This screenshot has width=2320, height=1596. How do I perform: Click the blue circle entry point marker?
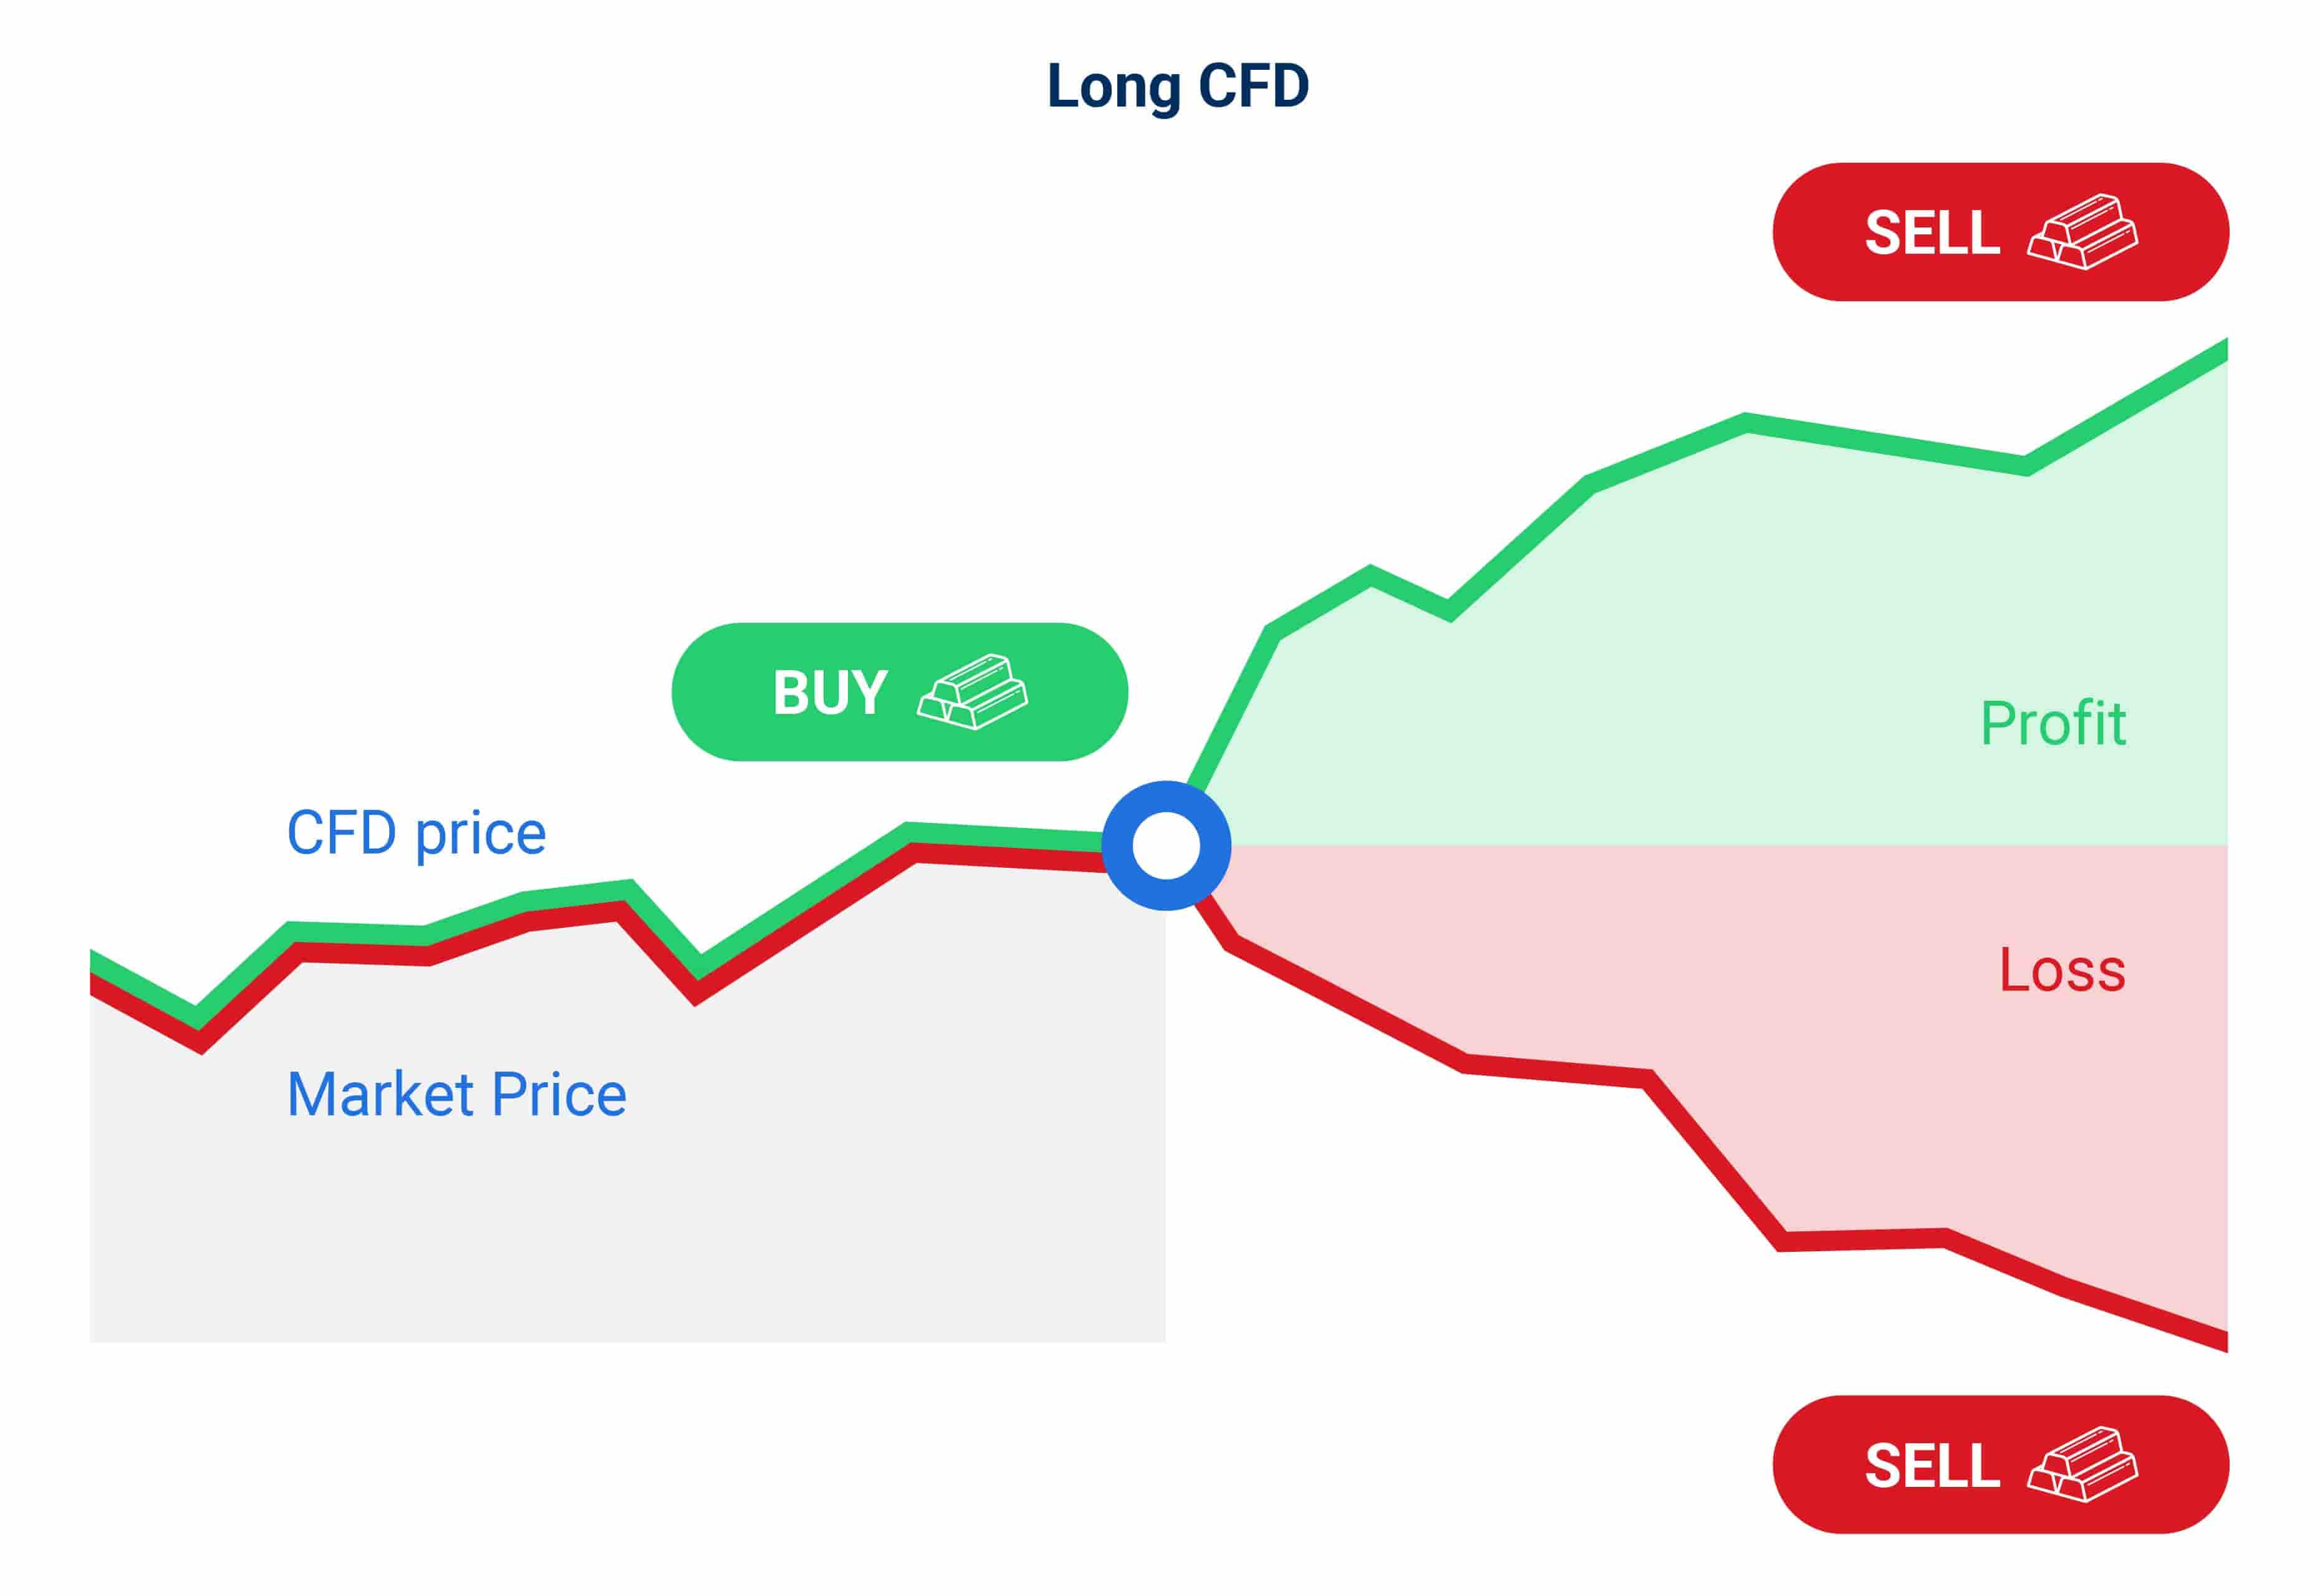[x=1166, y=846]
